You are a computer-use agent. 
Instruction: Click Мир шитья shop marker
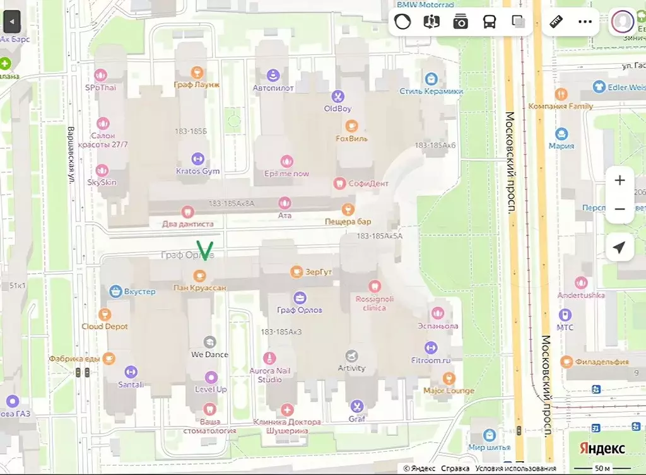point(490,435)
